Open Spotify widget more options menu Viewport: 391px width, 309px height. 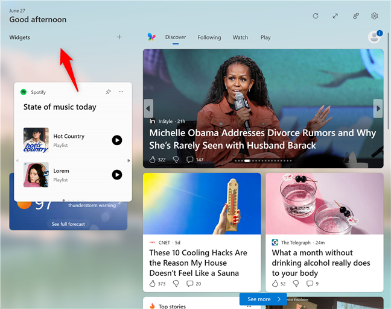point(121,92)
